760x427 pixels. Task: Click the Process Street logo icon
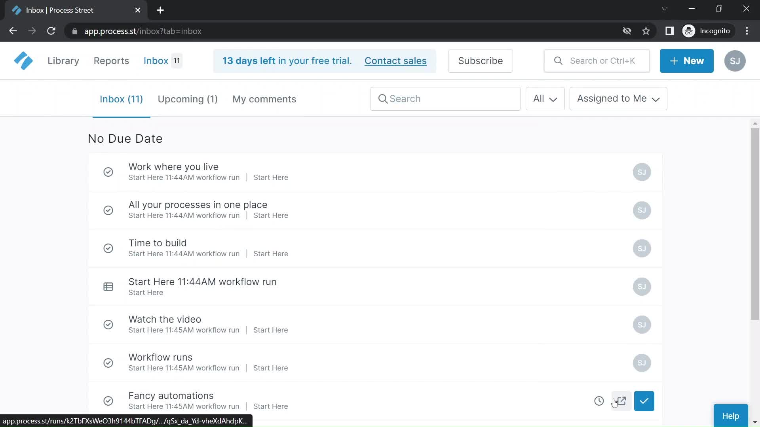click(23, 61)
